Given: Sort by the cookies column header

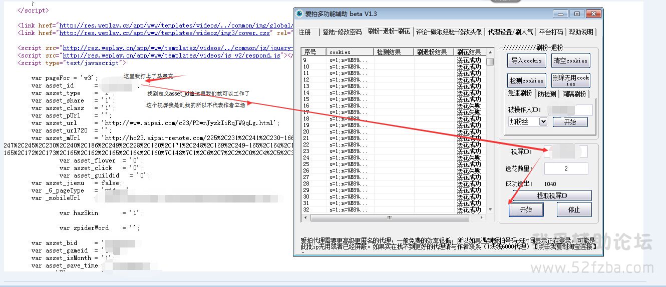Looking at the screenshot, I should coord(350,52).
